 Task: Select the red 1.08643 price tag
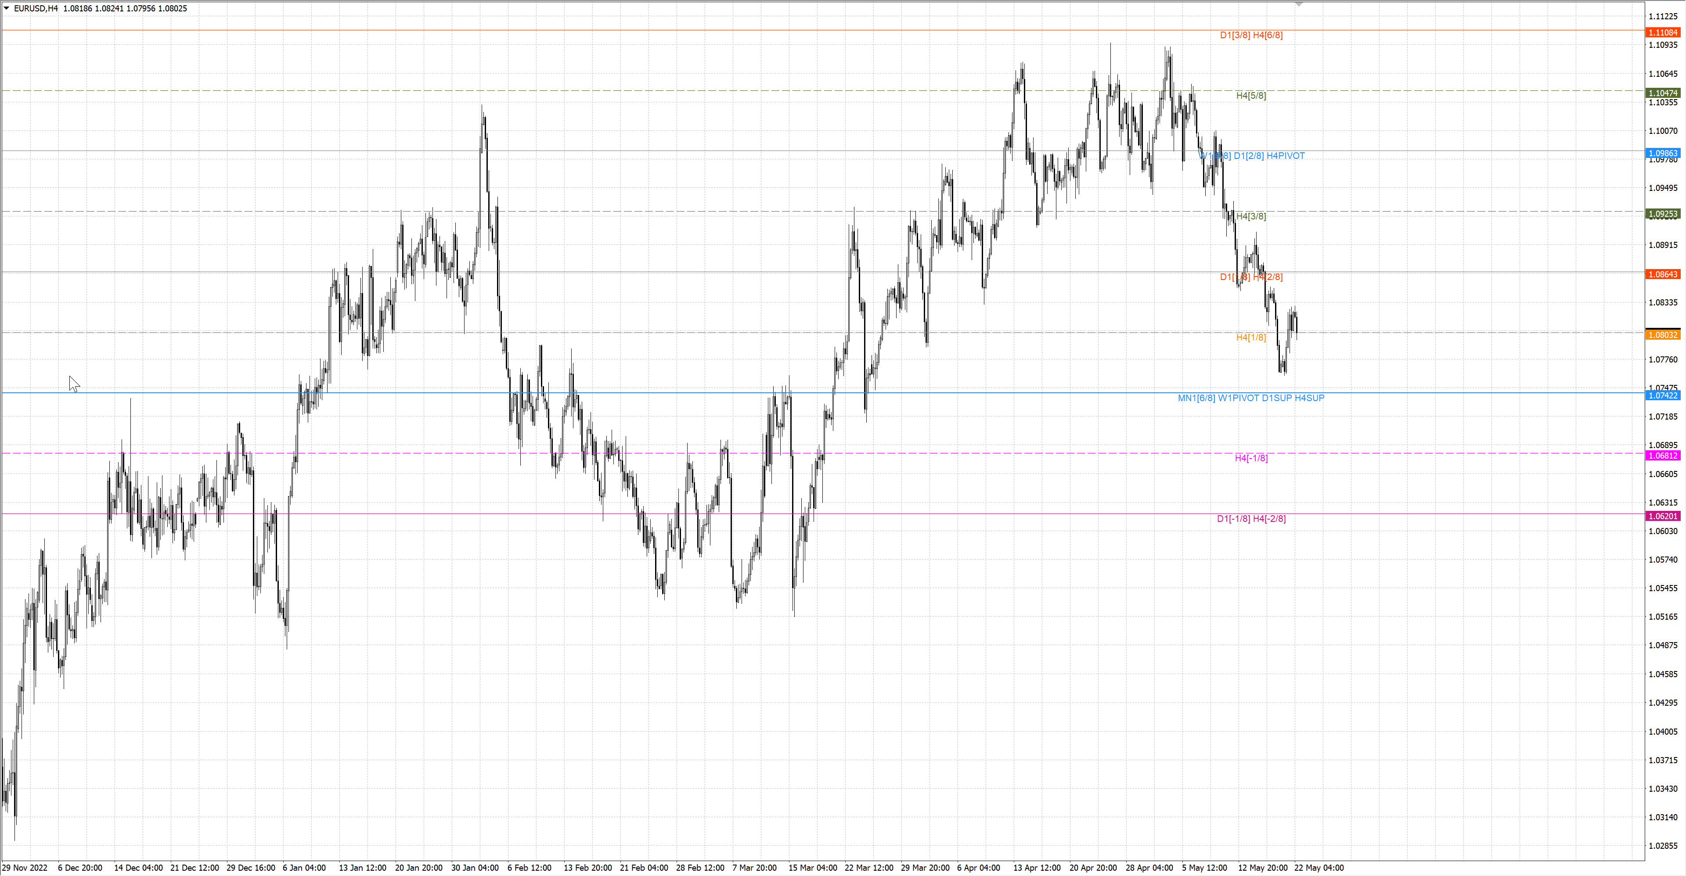click(x=1662, y=274)
